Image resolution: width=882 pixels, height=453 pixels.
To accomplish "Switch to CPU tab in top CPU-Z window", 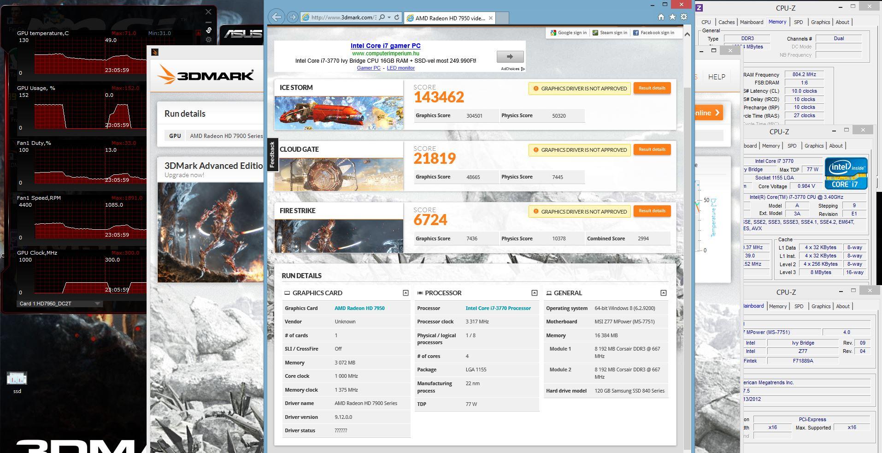I will pos(706,22).
